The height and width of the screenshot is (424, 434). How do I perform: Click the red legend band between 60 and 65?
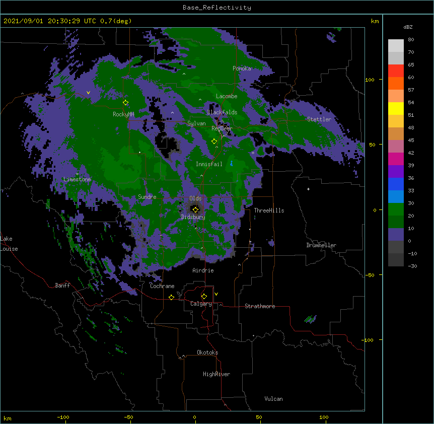[x=396, y=71]
